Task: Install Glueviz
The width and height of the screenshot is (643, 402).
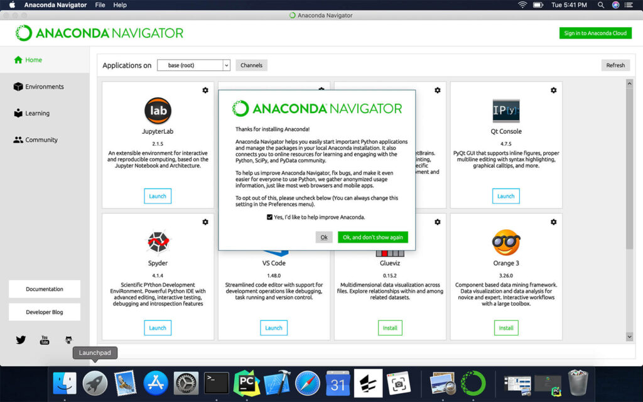Action: (x=390, y=328)
